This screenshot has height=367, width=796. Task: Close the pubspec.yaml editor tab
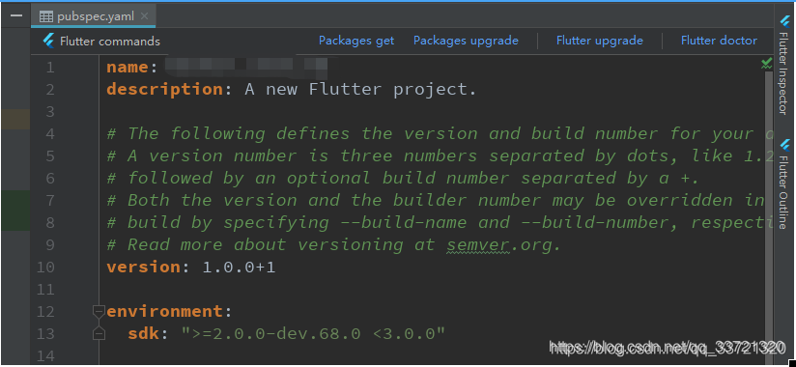click(144, 16)
